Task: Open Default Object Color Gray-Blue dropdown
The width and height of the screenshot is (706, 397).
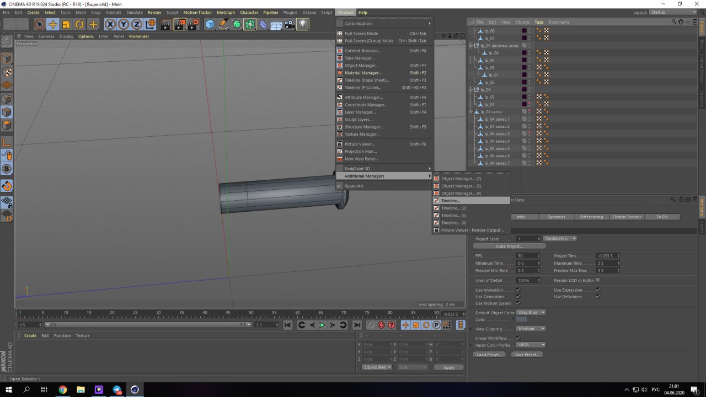Action: pos(531,313)
